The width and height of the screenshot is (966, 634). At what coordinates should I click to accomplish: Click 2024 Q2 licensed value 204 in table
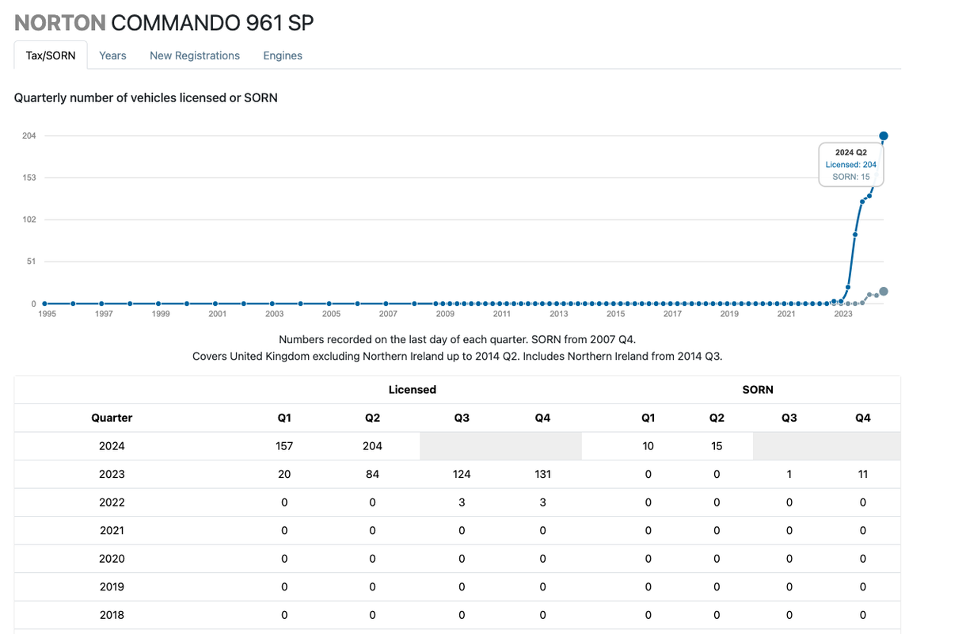[x=372, y=446]
